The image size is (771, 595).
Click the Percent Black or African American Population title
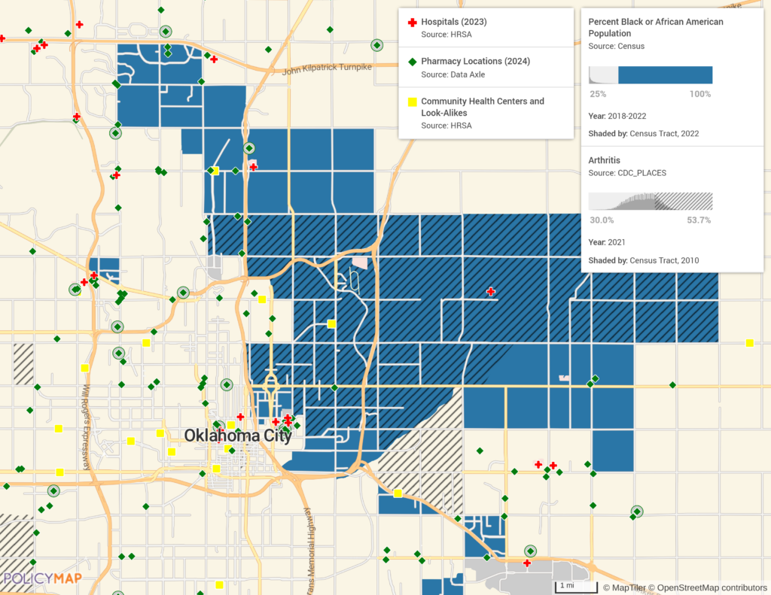click(655, 28)
